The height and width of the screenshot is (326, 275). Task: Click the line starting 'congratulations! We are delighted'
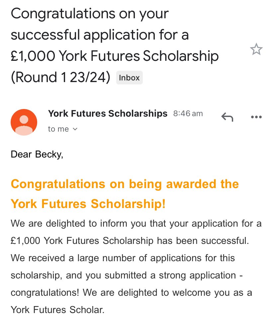click(132, 293)
